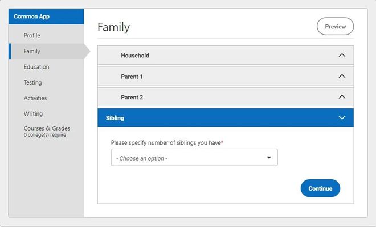Open the Household accordion section
376x227 pixels.
(135, 56)
